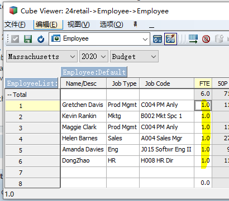Click the Sales job type cell
The width and height of the screenshot is (229, 201).
pos(123,139)
